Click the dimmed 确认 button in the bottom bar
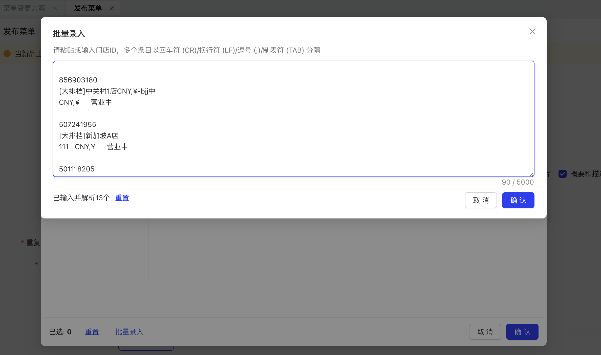The height and width of the screenshot is (355, 601). click(x=522, y=332)
